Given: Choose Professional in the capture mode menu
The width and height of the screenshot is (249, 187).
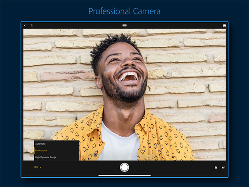Looking at the screenshot, I should [x=42, y=150].
